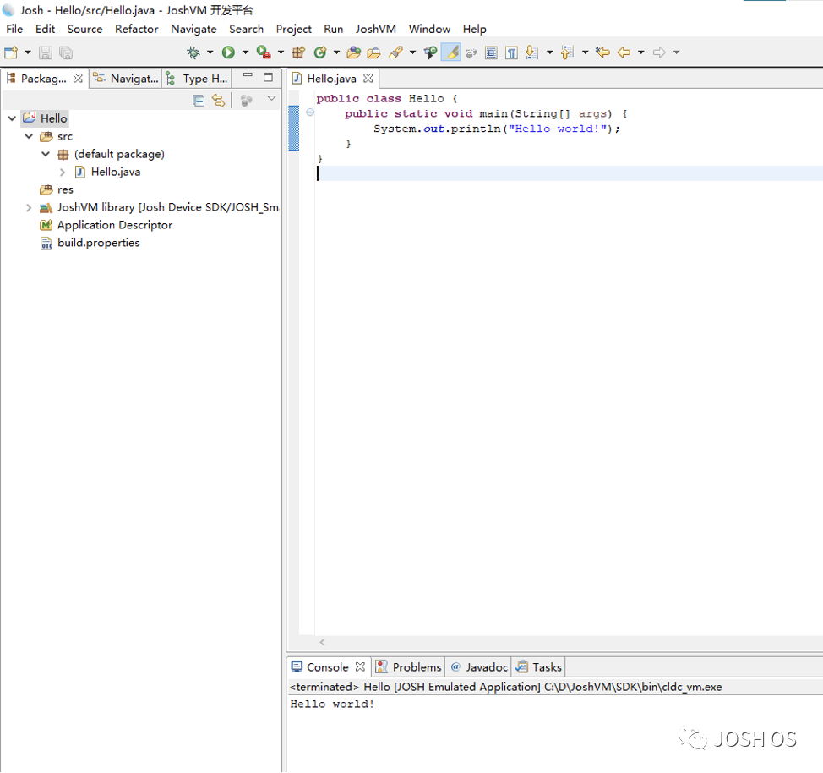The height and width of the screenshot is (773, 823).
Task: Switch to the Navigator tab
Action: 126,79
